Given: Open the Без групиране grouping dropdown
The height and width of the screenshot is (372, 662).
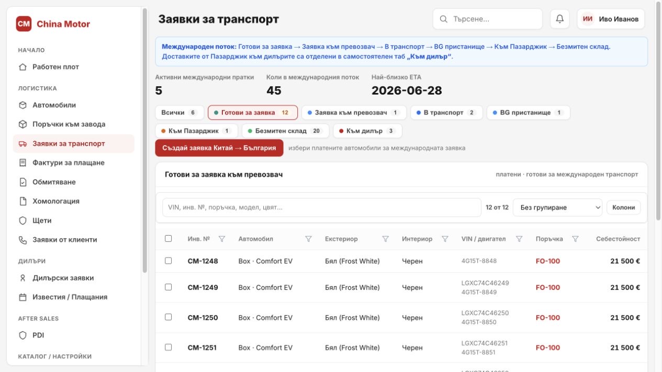Looking at the screenshot, I should click(557, 207).
